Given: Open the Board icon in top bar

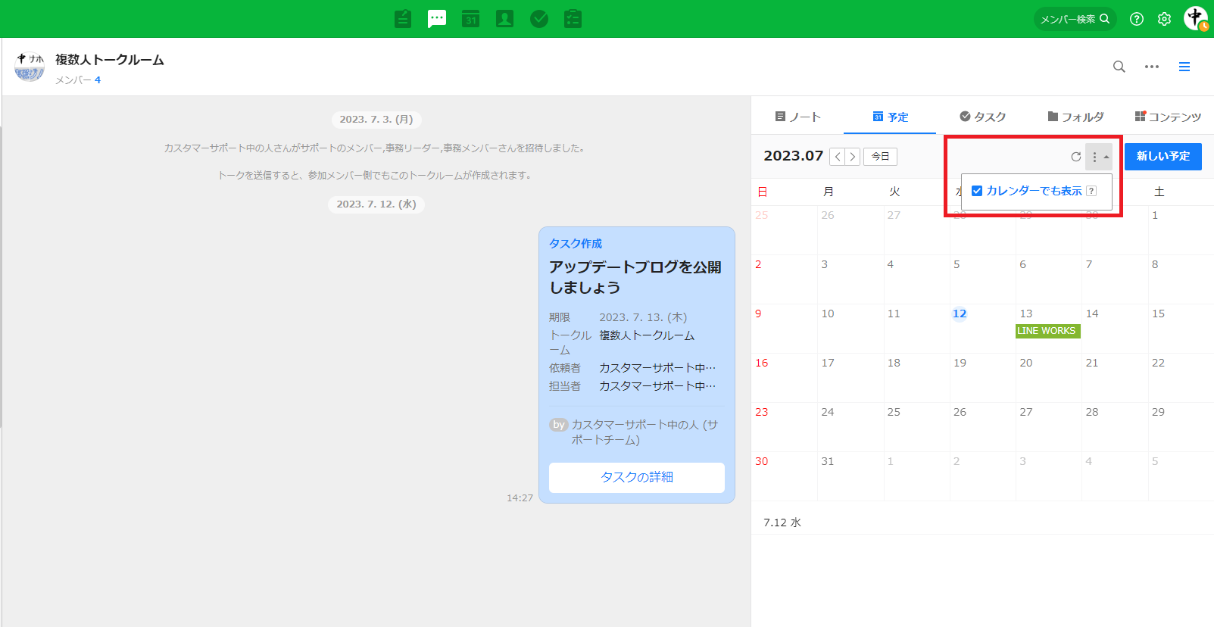Looking at the screenshot, I should tap(403, 19).
